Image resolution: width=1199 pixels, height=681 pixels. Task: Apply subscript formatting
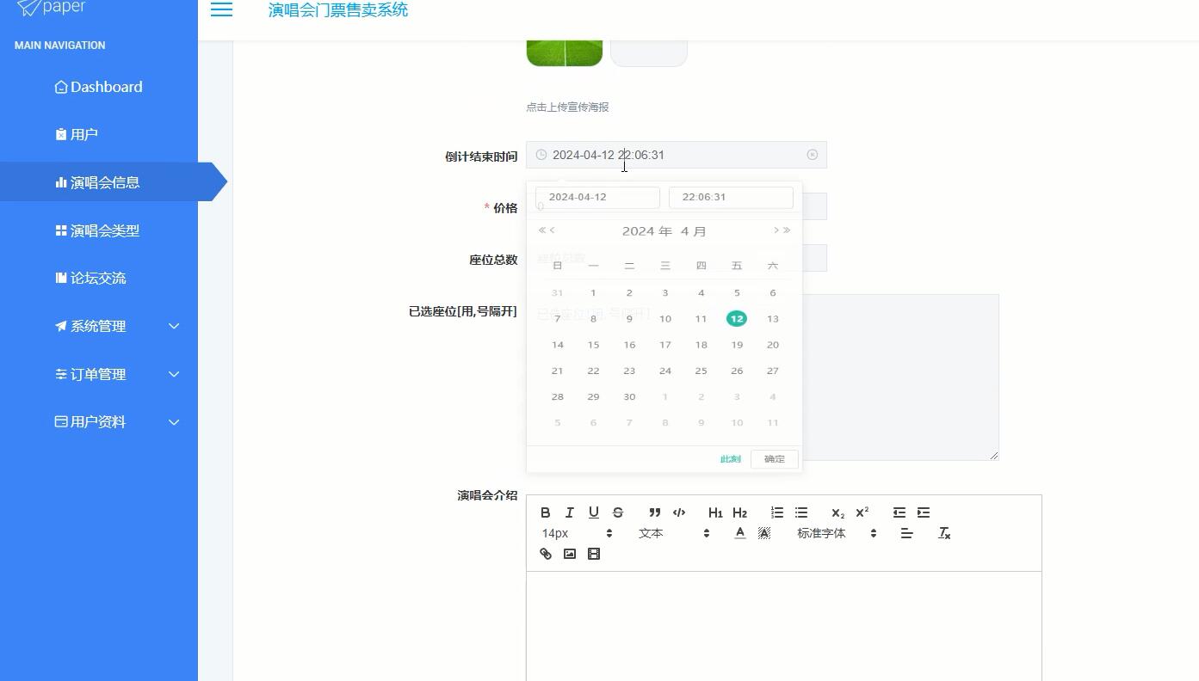tap(837, 512)
